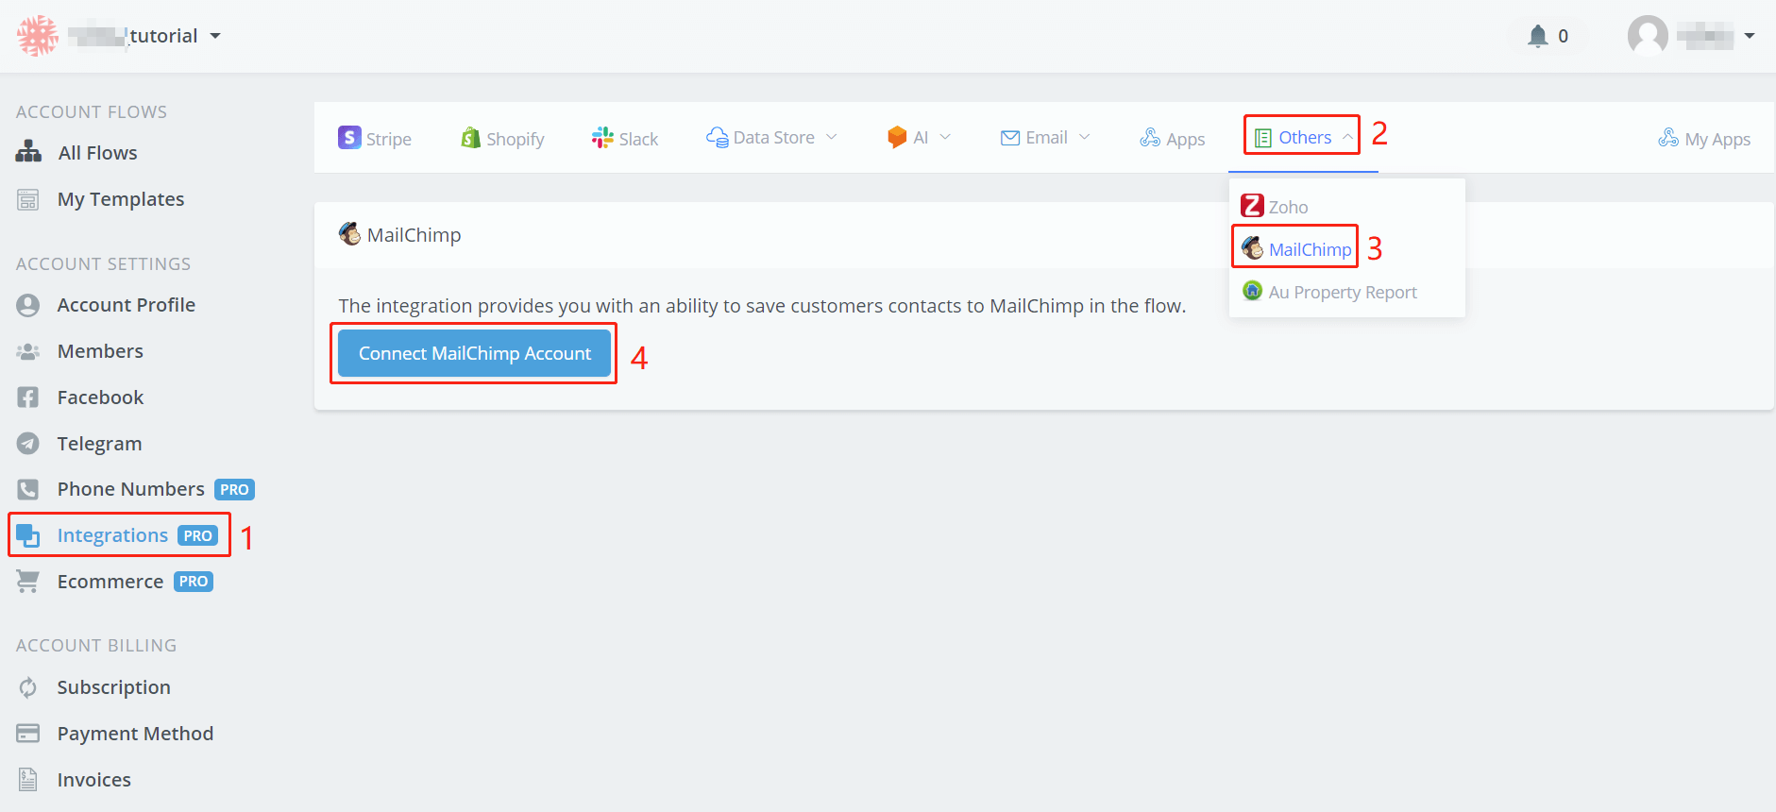Image resolution: width=1776 pixels, height=812 pixels.
Task: Click the Subscription refresh icon
Action: point(28,687)
